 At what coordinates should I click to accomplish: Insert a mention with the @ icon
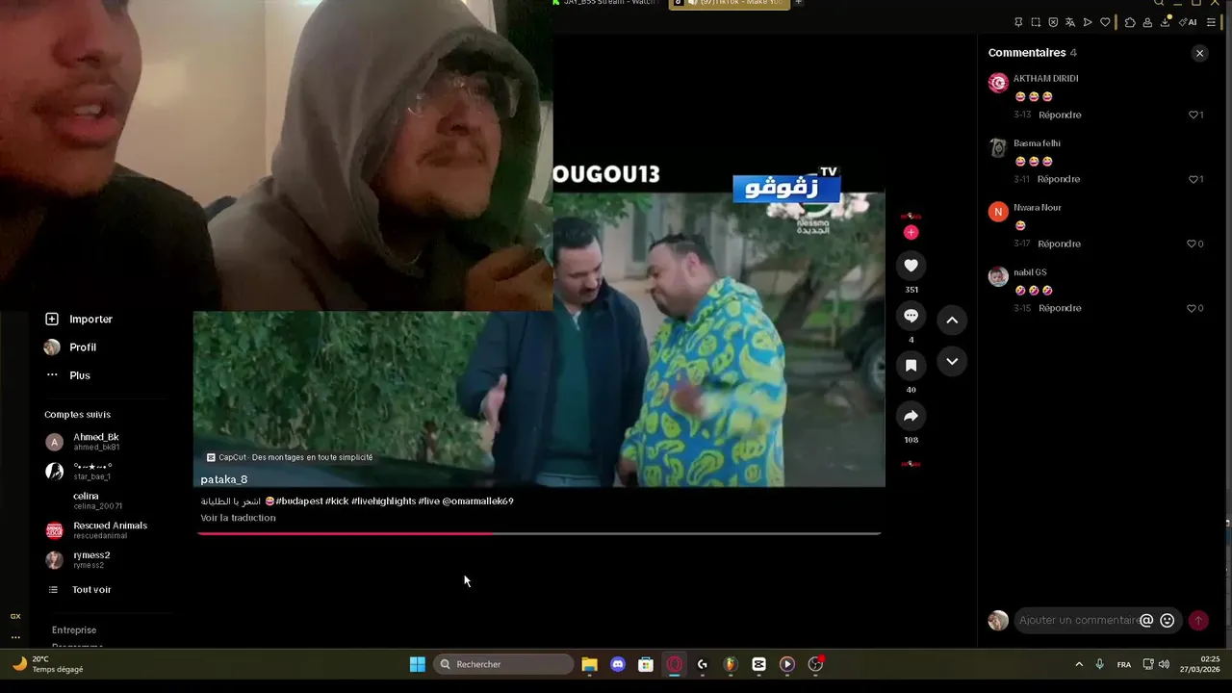point(1146,621)
